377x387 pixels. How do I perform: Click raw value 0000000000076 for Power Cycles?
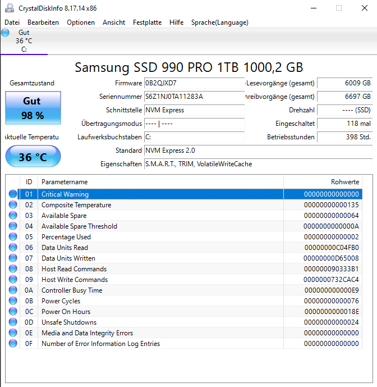[331, 301]
